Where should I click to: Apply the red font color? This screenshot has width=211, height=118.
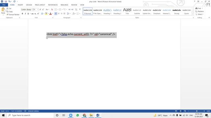point(50,14)
